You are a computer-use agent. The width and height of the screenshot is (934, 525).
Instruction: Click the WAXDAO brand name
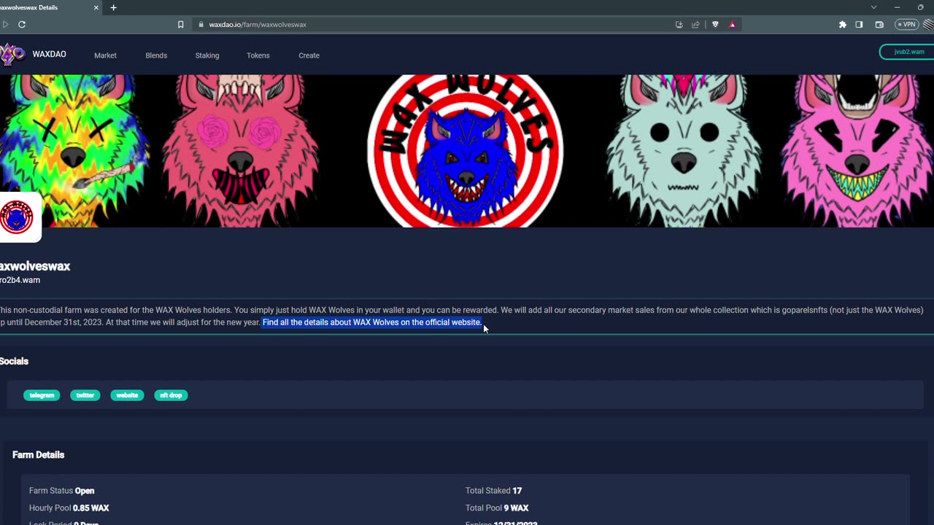coord(49,55)
